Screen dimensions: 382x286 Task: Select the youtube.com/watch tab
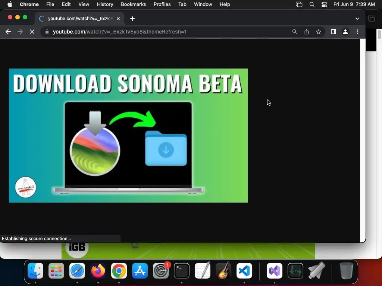(x=80, y=19)
